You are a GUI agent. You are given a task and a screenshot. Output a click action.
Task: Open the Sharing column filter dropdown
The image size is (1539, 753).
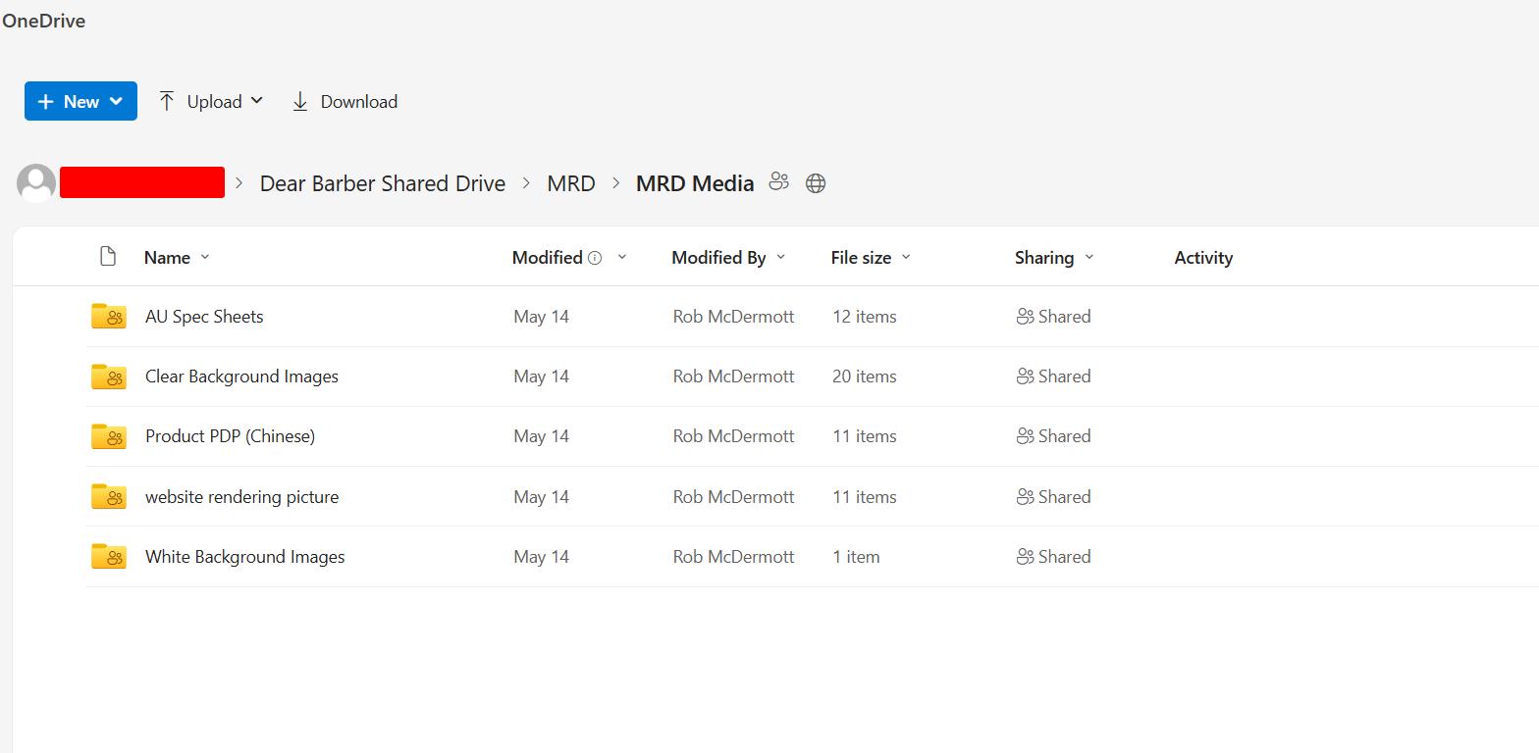(x=1055, y=257)
